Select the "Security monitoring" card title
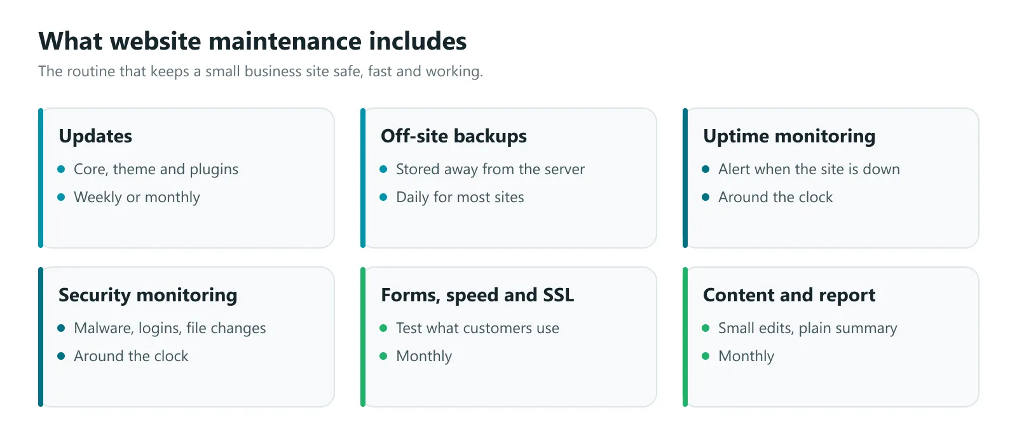This screenshot has height=445, width=1017. [148, 295]
